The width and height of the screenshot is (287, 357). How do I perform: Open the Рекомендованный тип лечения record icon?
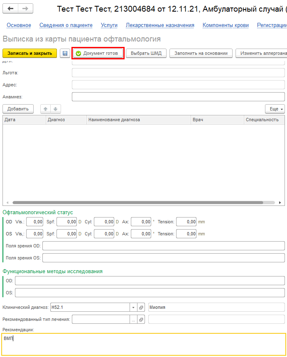point(141,320)
